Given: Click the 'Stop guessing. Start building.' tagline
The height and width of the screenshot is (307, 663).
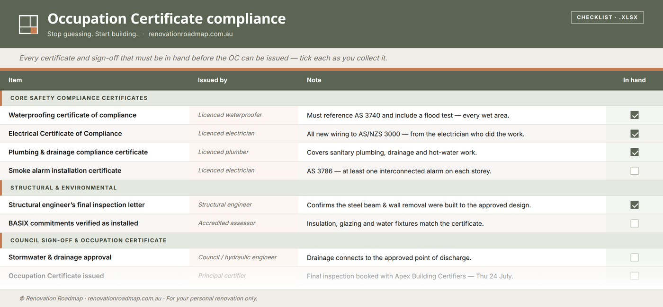Looking at the screenshot, I should tap(93, 34).
